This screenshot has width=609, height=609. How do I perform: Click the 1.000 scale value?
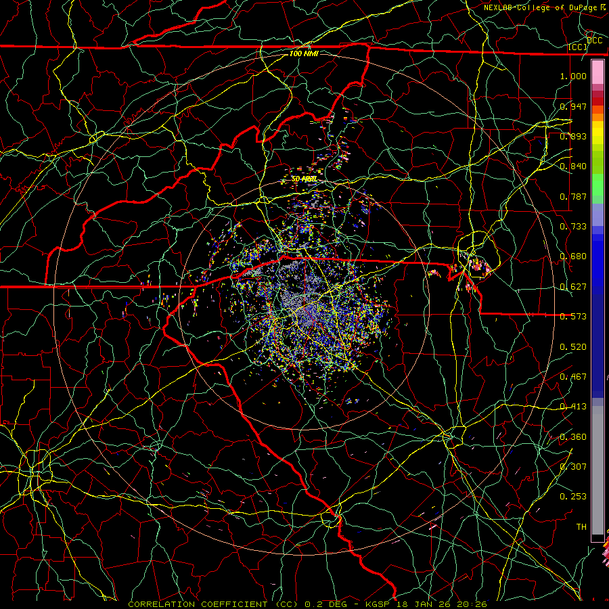573,76
